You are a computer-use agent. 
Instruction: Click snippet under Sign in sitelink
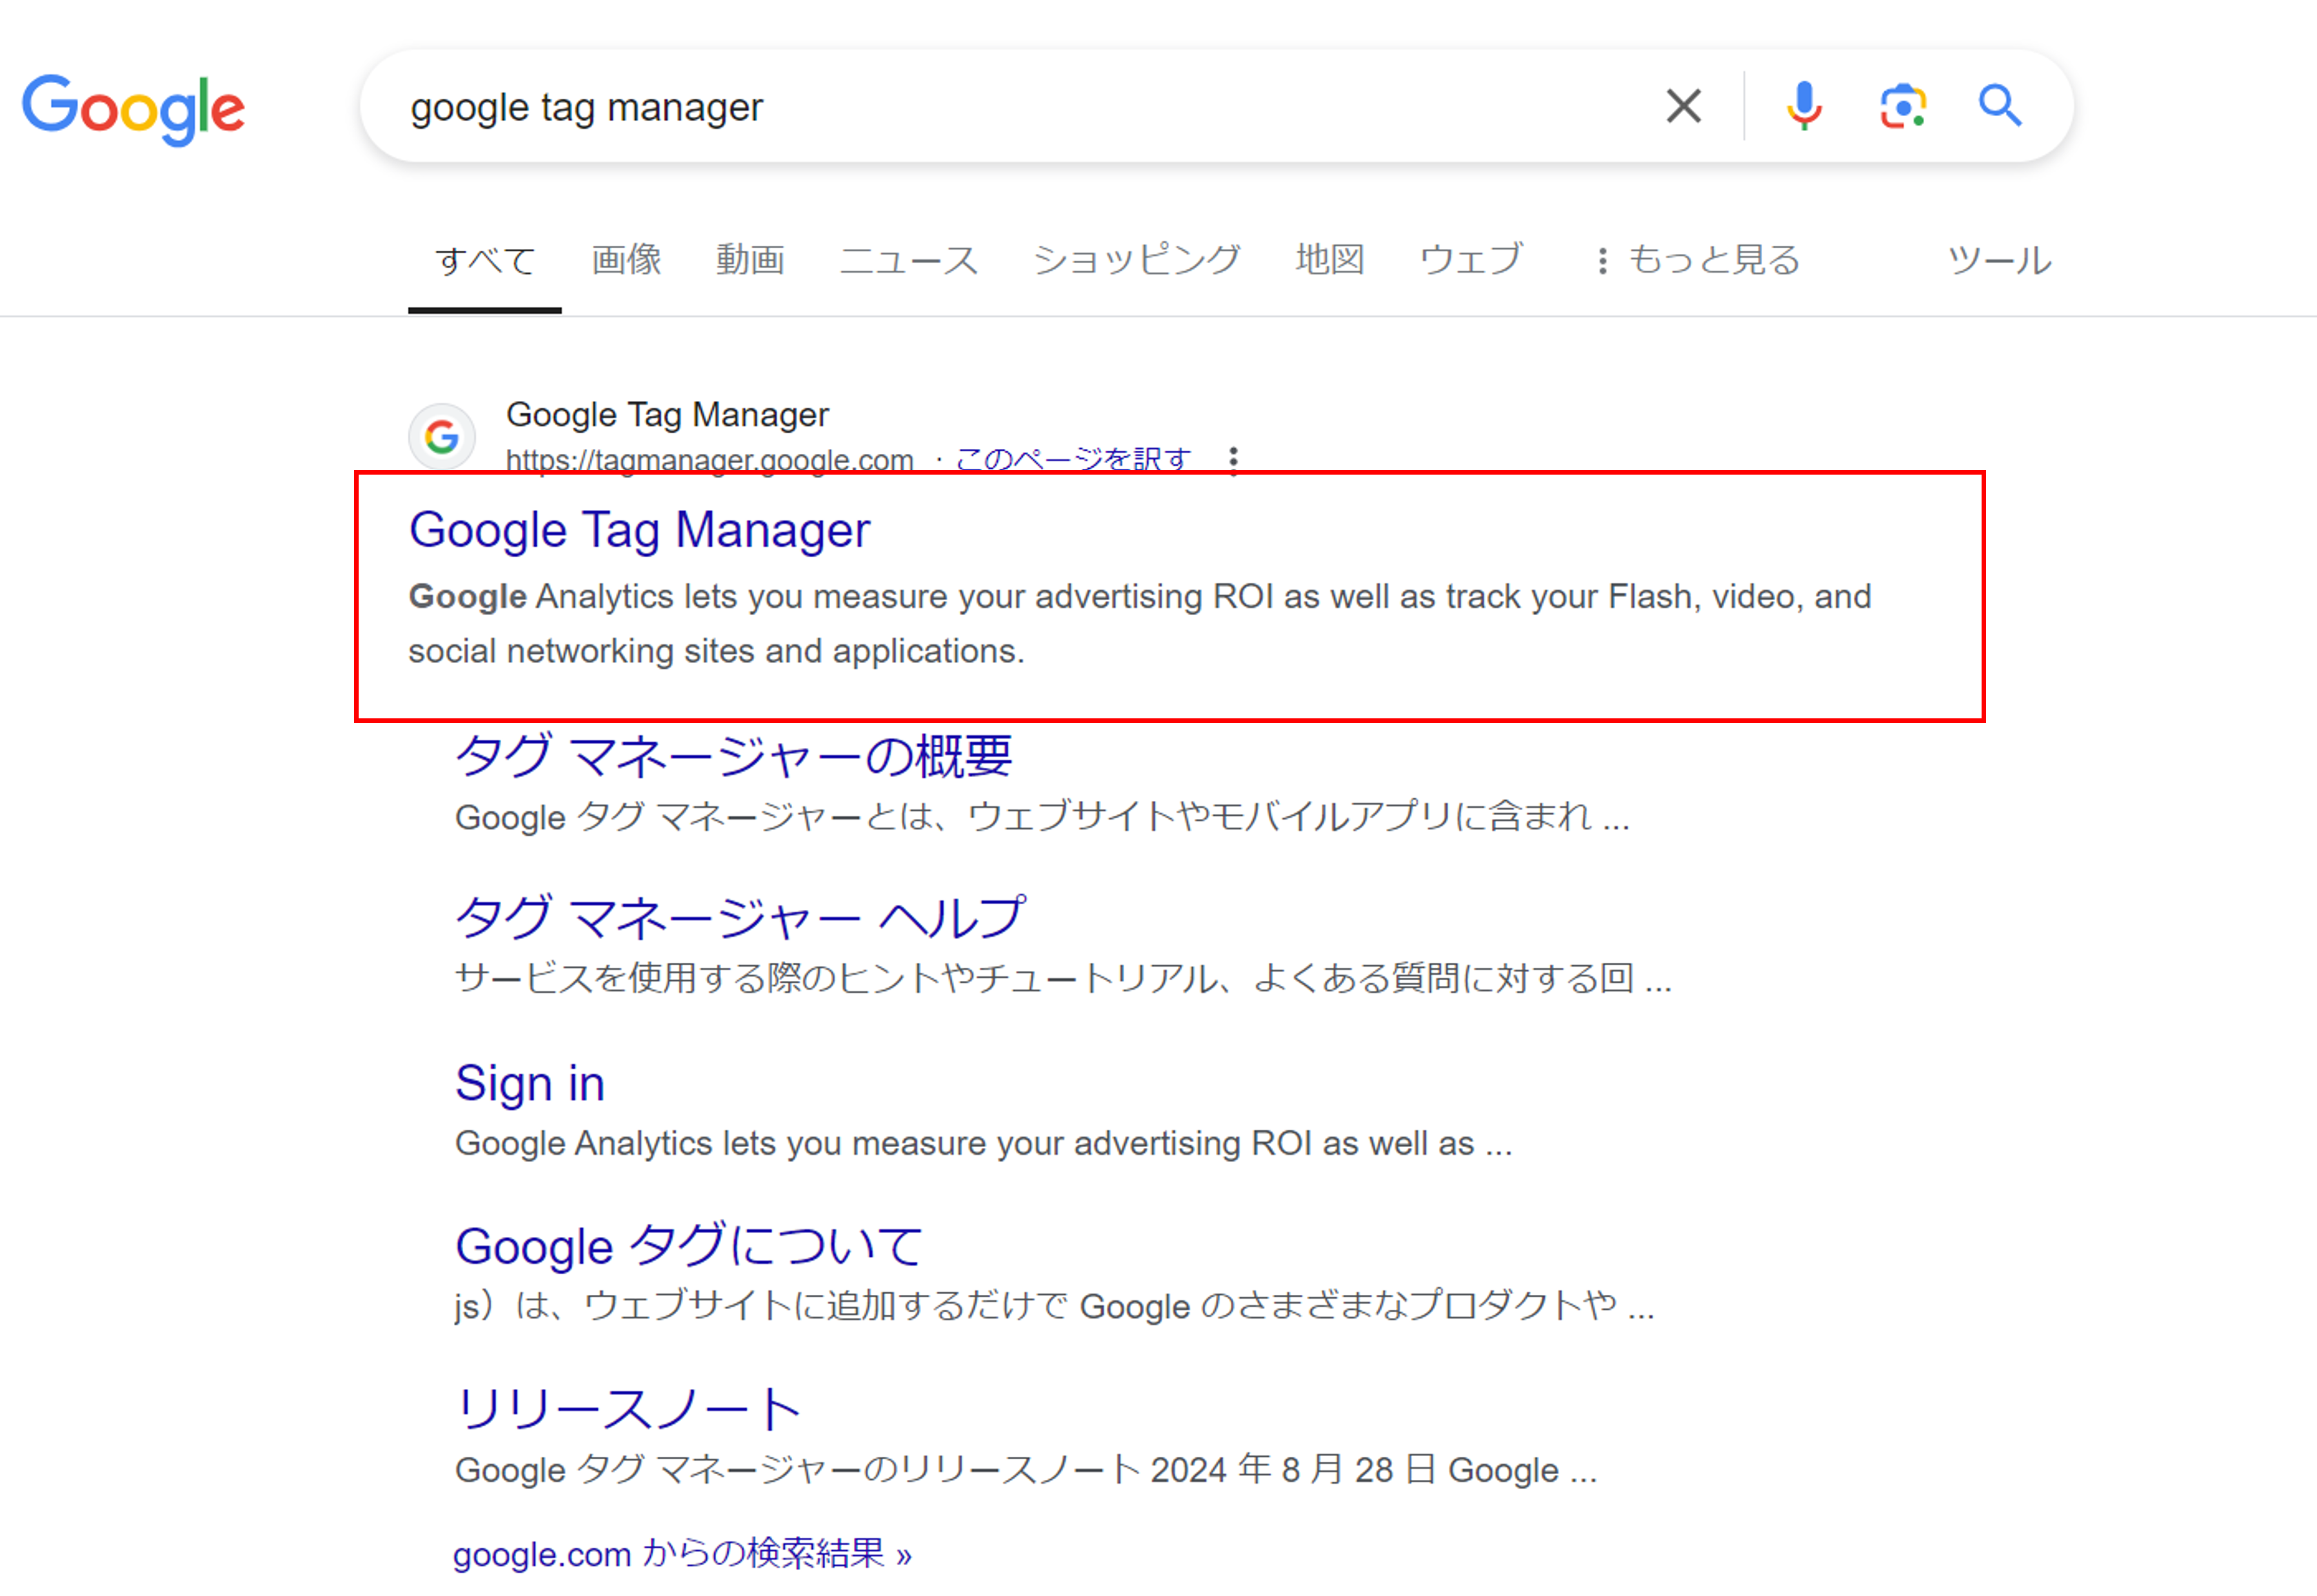coord(983,1143)
